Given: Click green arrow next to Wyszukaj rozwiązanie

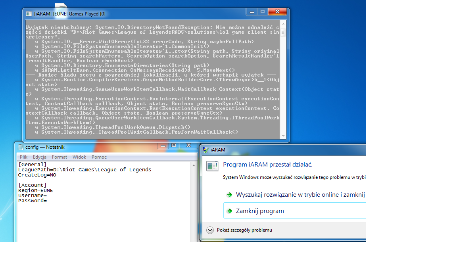Looking at the screenshot, I should 230,195.
